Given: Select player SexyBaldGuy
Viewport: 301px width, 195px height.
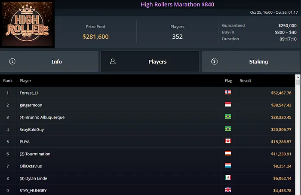Looking at the screenshot, I should (32, 130).
